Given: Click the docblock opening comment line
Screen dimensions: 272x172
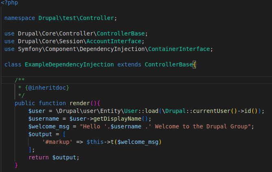Looking at the screenshot, I should point(20,80).
